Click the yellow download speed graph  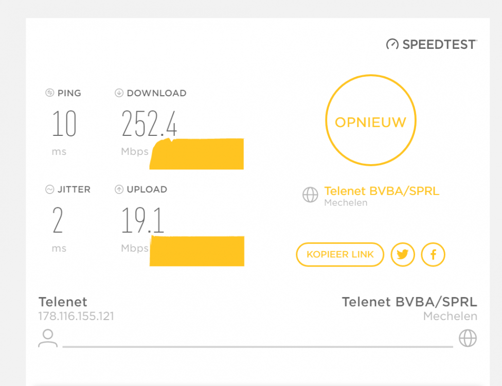(x=197, y=154)
